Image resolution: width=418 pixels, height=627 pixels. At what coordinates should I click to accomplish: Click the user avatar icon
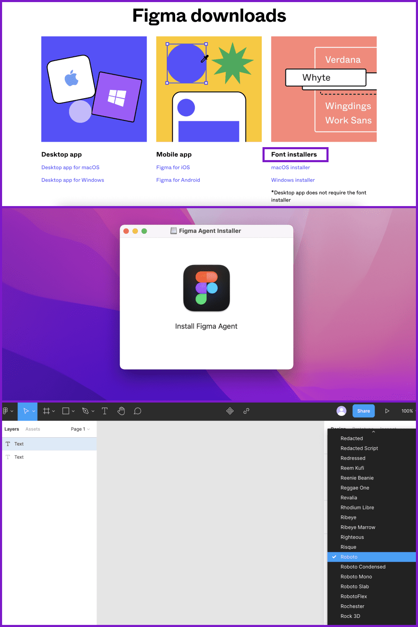[342, 411]
